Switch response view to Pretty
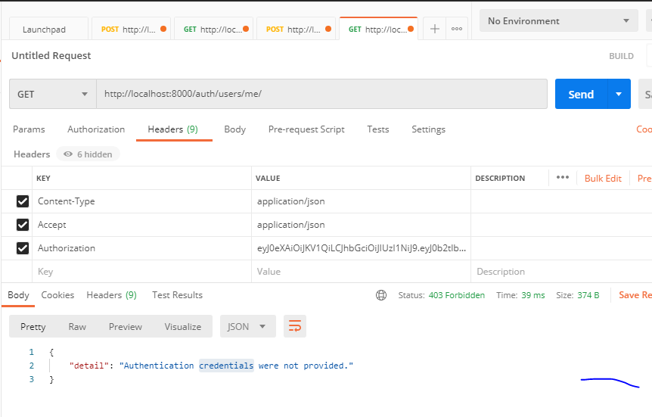The width and height of the screenshot is (652, 417). 33,327
